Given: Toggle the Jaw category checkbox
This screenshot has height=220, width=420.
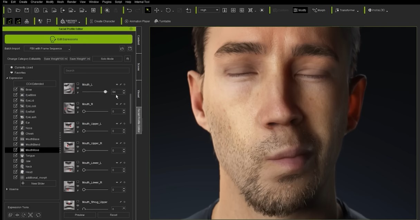Looking at the screenshot, I should tap(15, 161).
